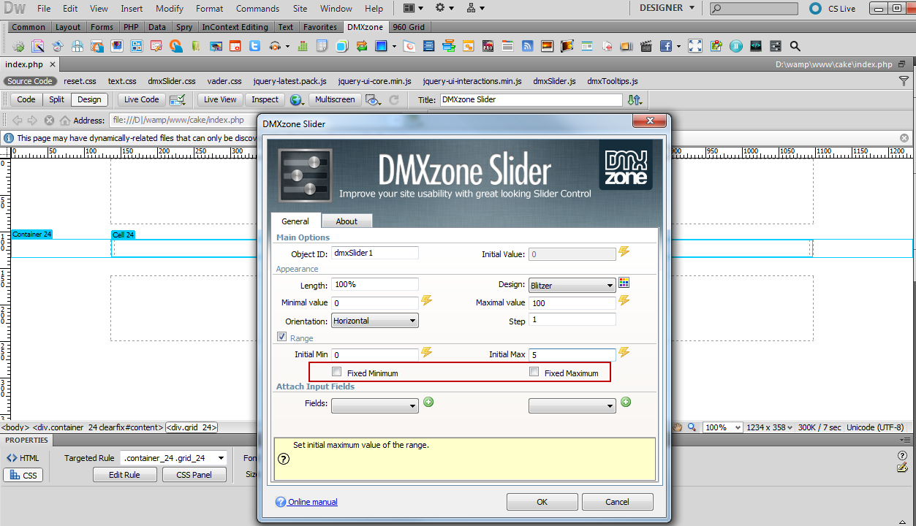The height and width of the screenshot is (526, 916).
Task: Click OK in DMXzone Slider dialog
Action: coord(542,502)
